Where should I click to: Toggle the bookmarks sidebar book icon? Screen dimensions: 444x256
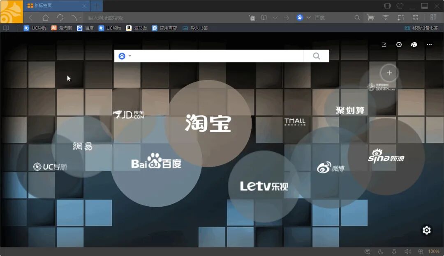tap(6, 28)
